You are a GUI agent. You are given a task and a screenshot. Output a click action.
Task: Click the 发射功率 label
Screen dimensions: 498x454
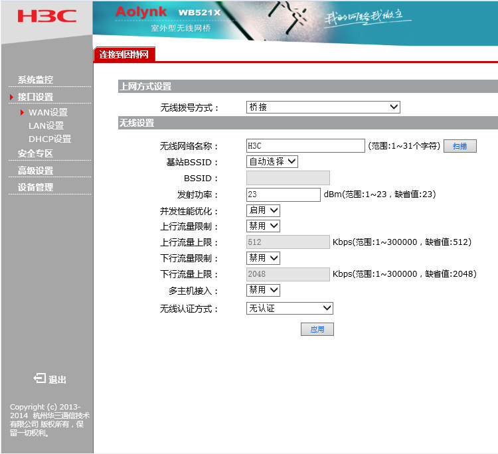coord(198,194)
